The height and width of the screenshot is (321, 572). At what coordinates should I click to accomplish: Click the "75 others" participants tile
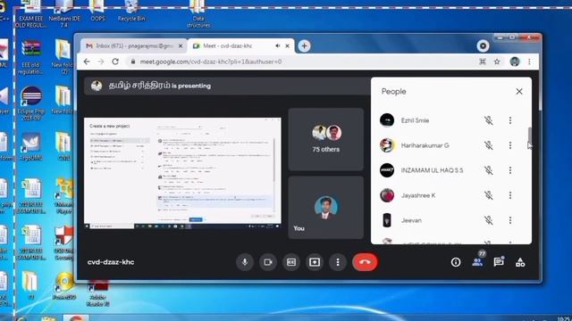tap(325, 139)
